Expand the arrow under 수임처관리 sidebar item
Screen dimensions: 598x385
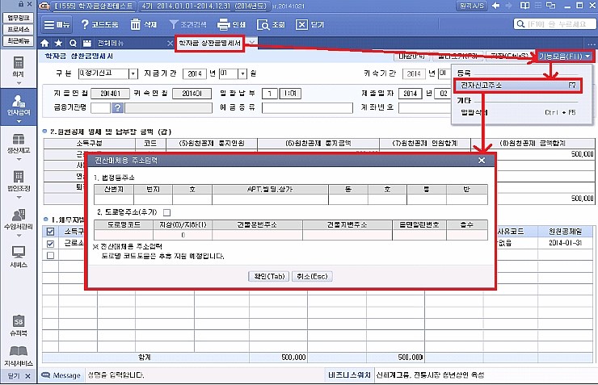(x=19, y=236)
